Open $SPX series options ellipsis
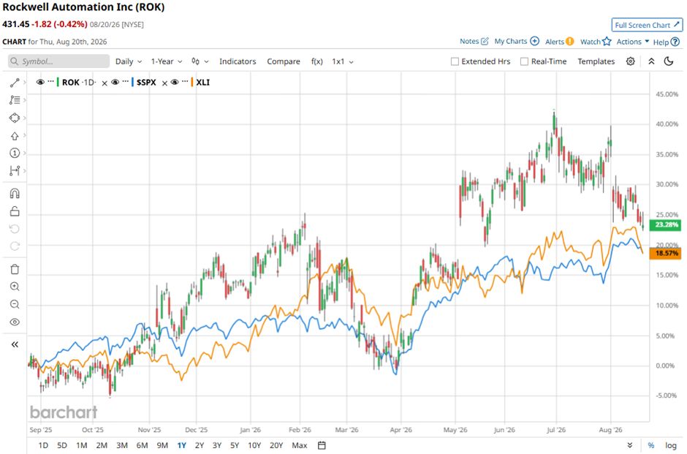The image size is (687, 454). click(x=126, y=81)
